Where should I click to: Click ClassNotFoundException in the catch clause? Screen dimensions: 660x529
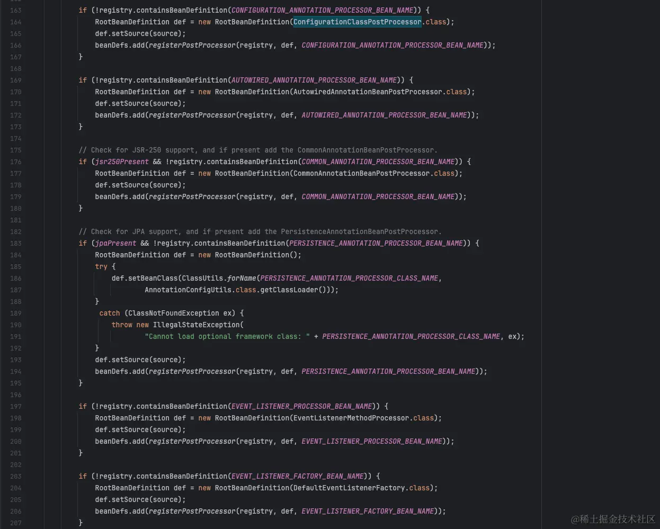[173, 313]
